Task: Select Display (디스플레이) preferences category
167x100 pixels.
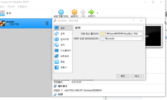Action: [x=63, y=51]
